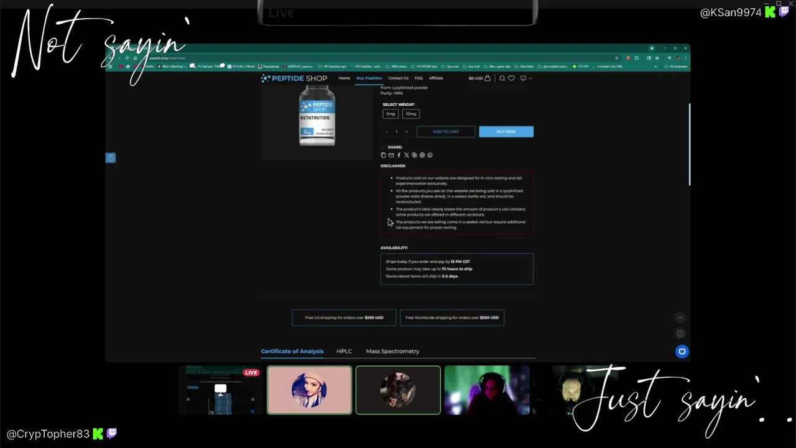Share product by email icon

point(391,155)
